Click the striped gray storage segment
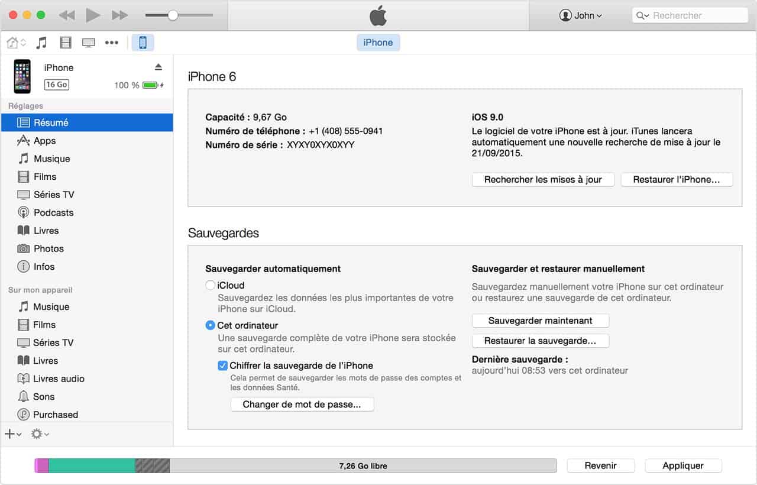 click(153, 465)
